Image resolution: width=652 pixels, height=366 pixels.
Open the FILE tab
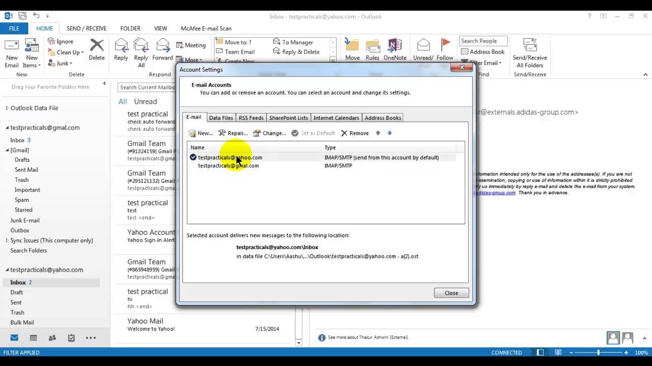click(x=14, y=28)
